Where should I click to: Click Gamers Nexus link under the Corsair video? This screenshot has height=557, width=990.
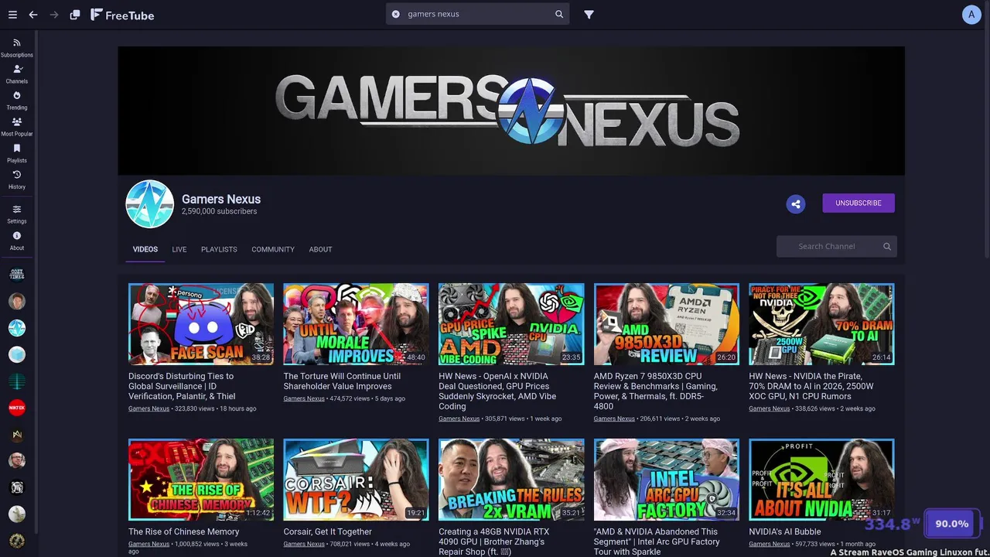pos(304,544)
